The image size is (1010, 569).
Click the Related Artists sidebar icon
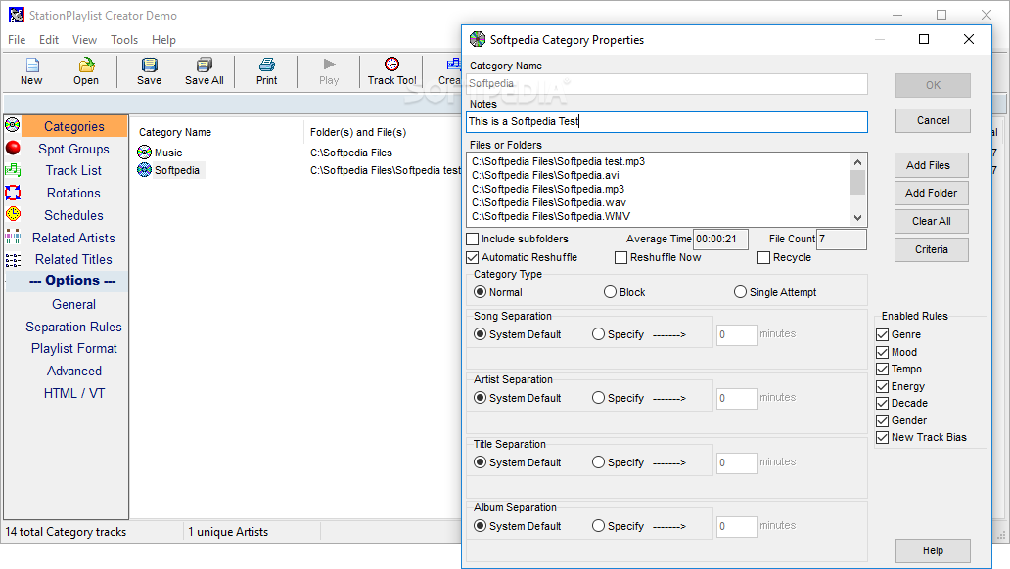tap(13, 237)
